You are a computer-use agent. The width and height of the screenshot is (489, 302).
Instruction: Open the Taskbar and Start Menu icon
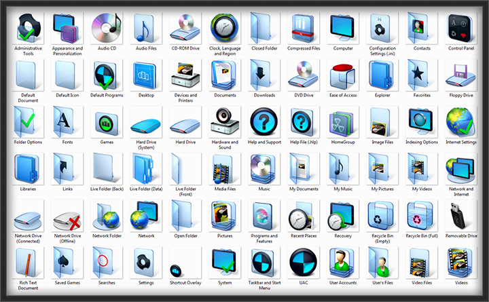pos(264,264)
